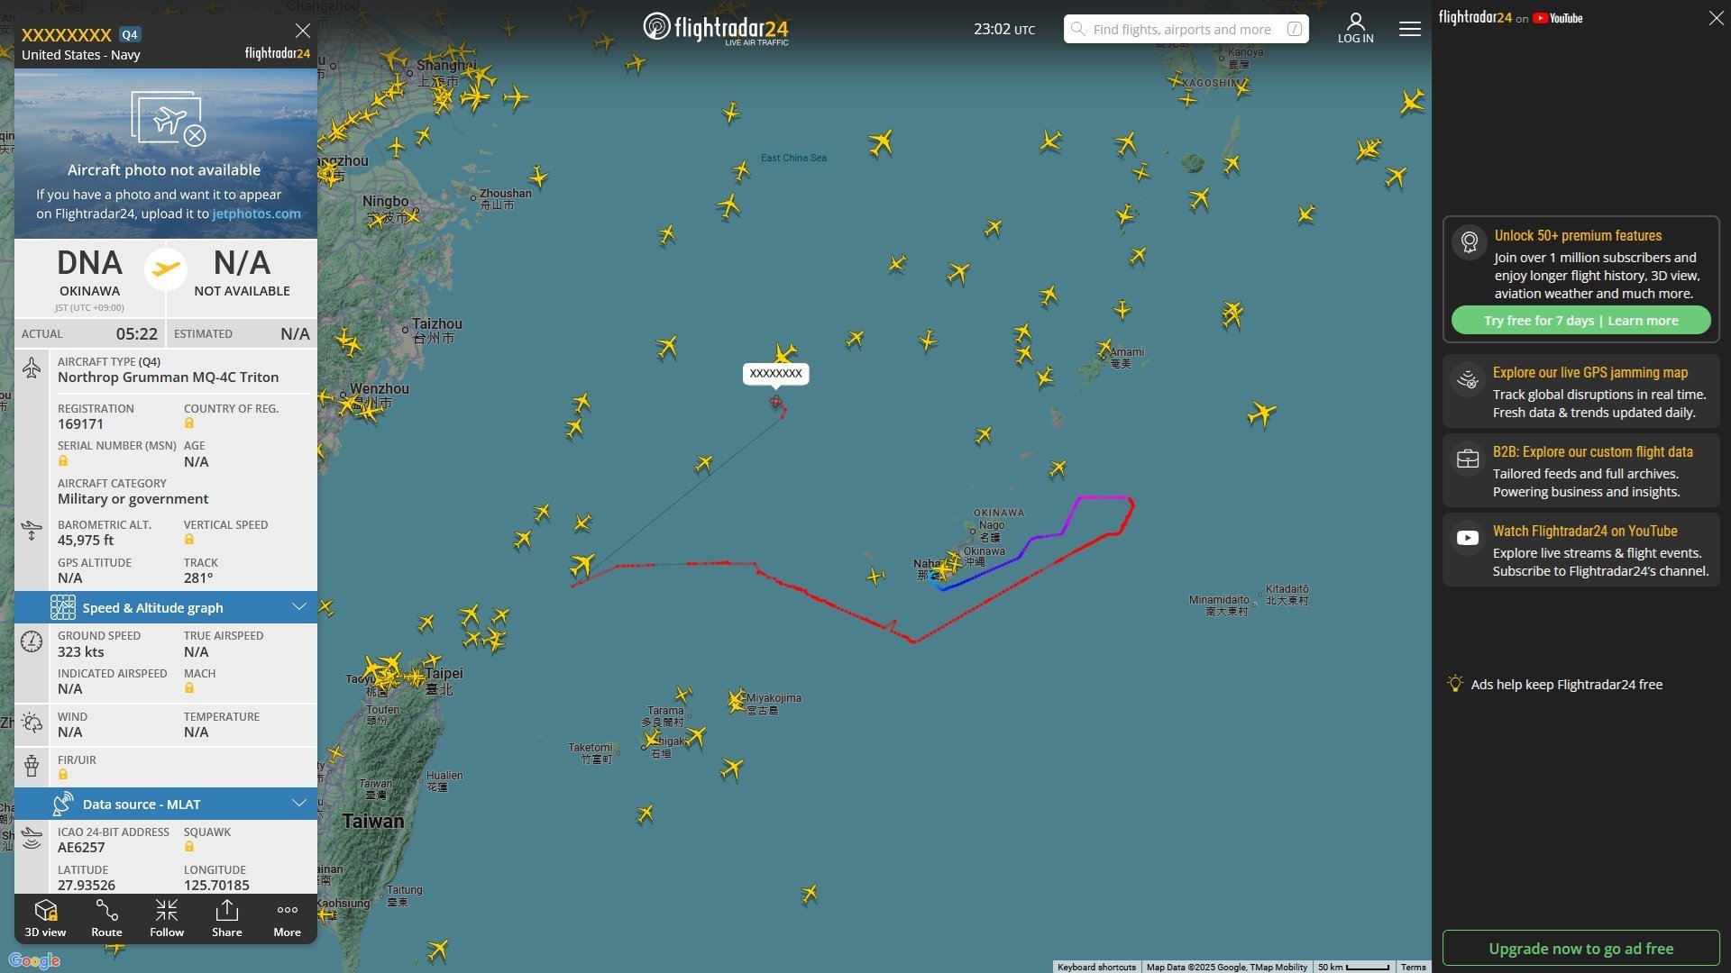Click Try free for 7 days button

point(1580,321)
